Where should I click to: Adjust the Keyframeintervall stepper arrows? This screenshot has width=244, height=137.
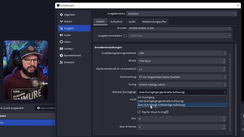(224, 69)
